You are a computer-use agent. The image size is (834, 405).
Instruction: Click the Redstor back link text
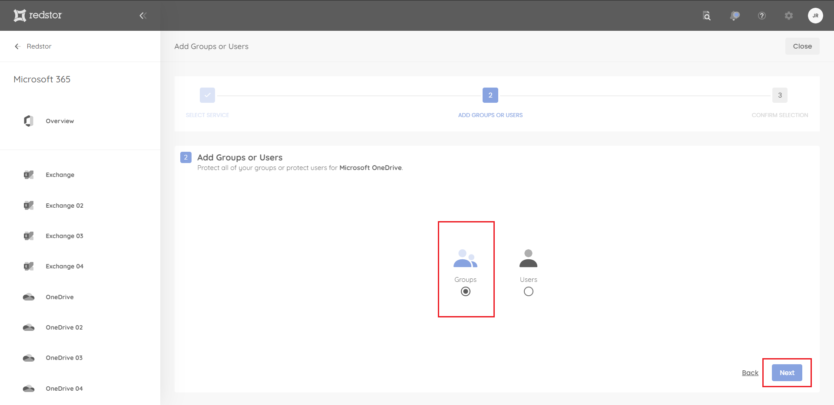pos(39,46)
